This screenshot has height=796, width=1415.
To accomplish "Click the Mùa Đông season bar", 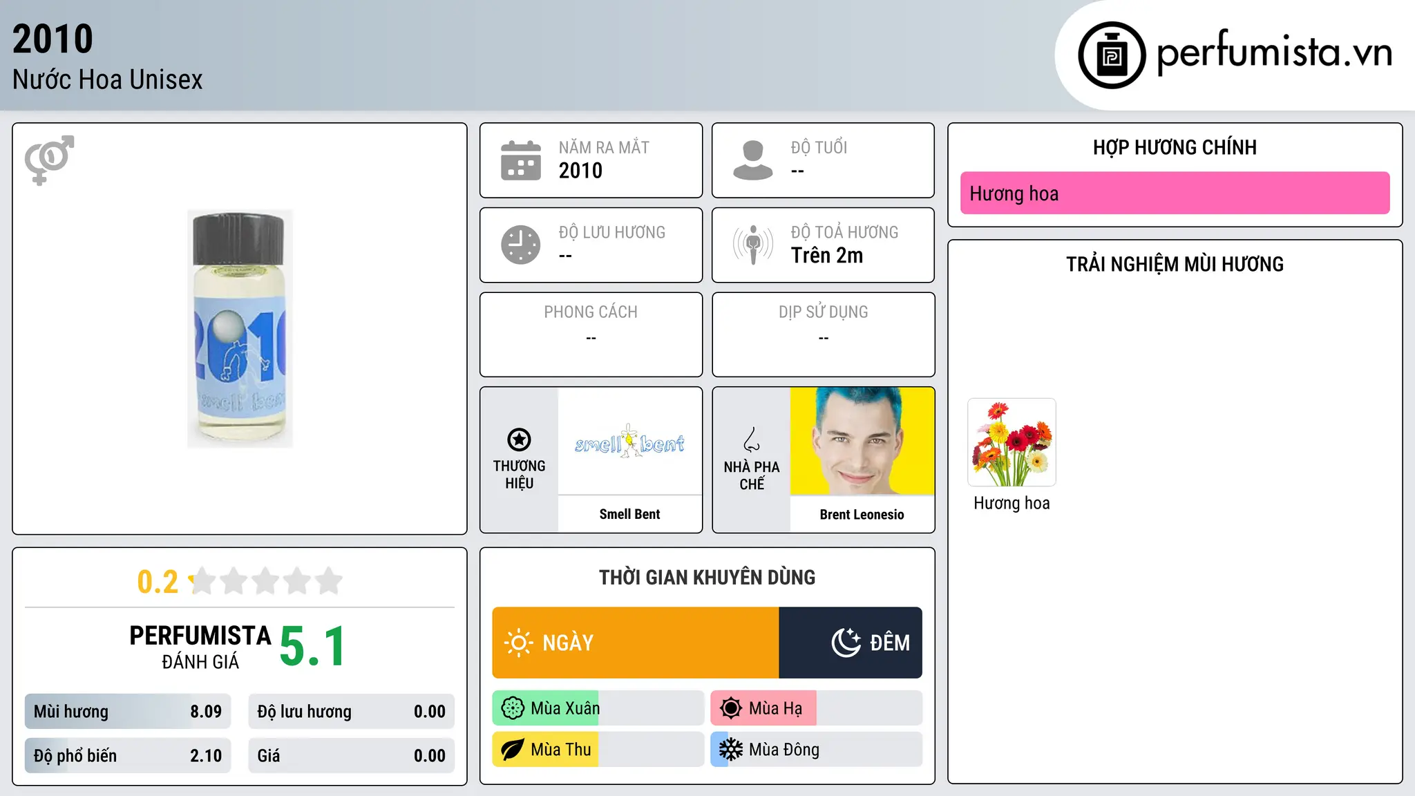I will pyautogui.click(x=817, y=750).
